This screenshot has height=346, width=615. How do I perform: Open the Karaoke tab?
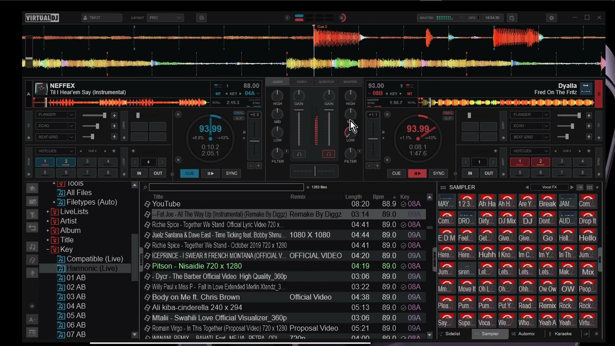pos(563,334)
